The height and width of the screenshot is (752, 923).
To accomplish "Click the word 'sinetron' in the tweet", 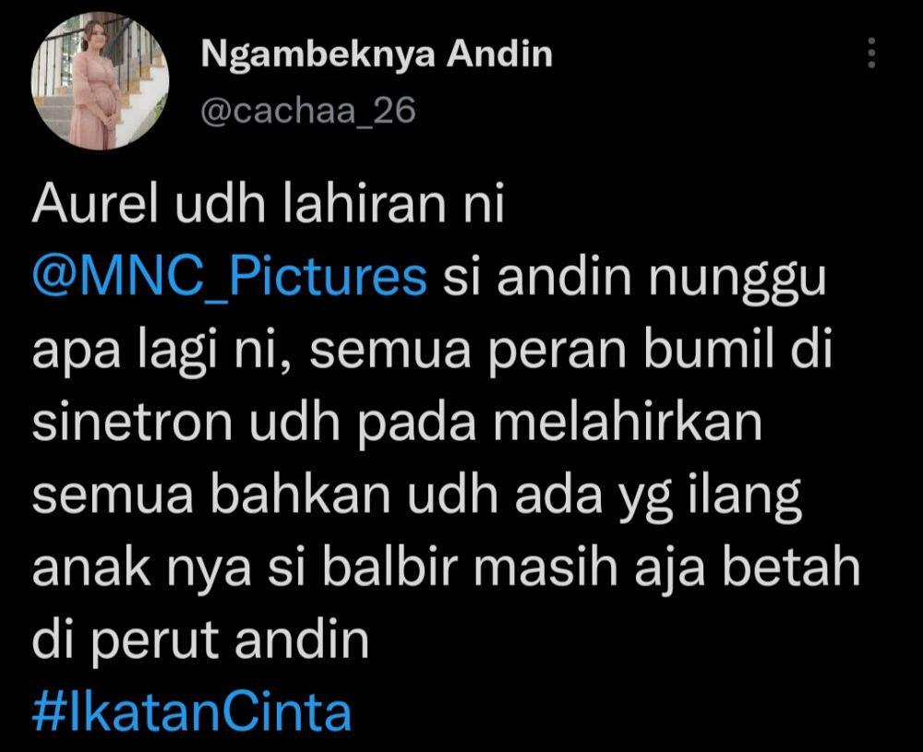I will pyautogui.click(x=132, y=424).
